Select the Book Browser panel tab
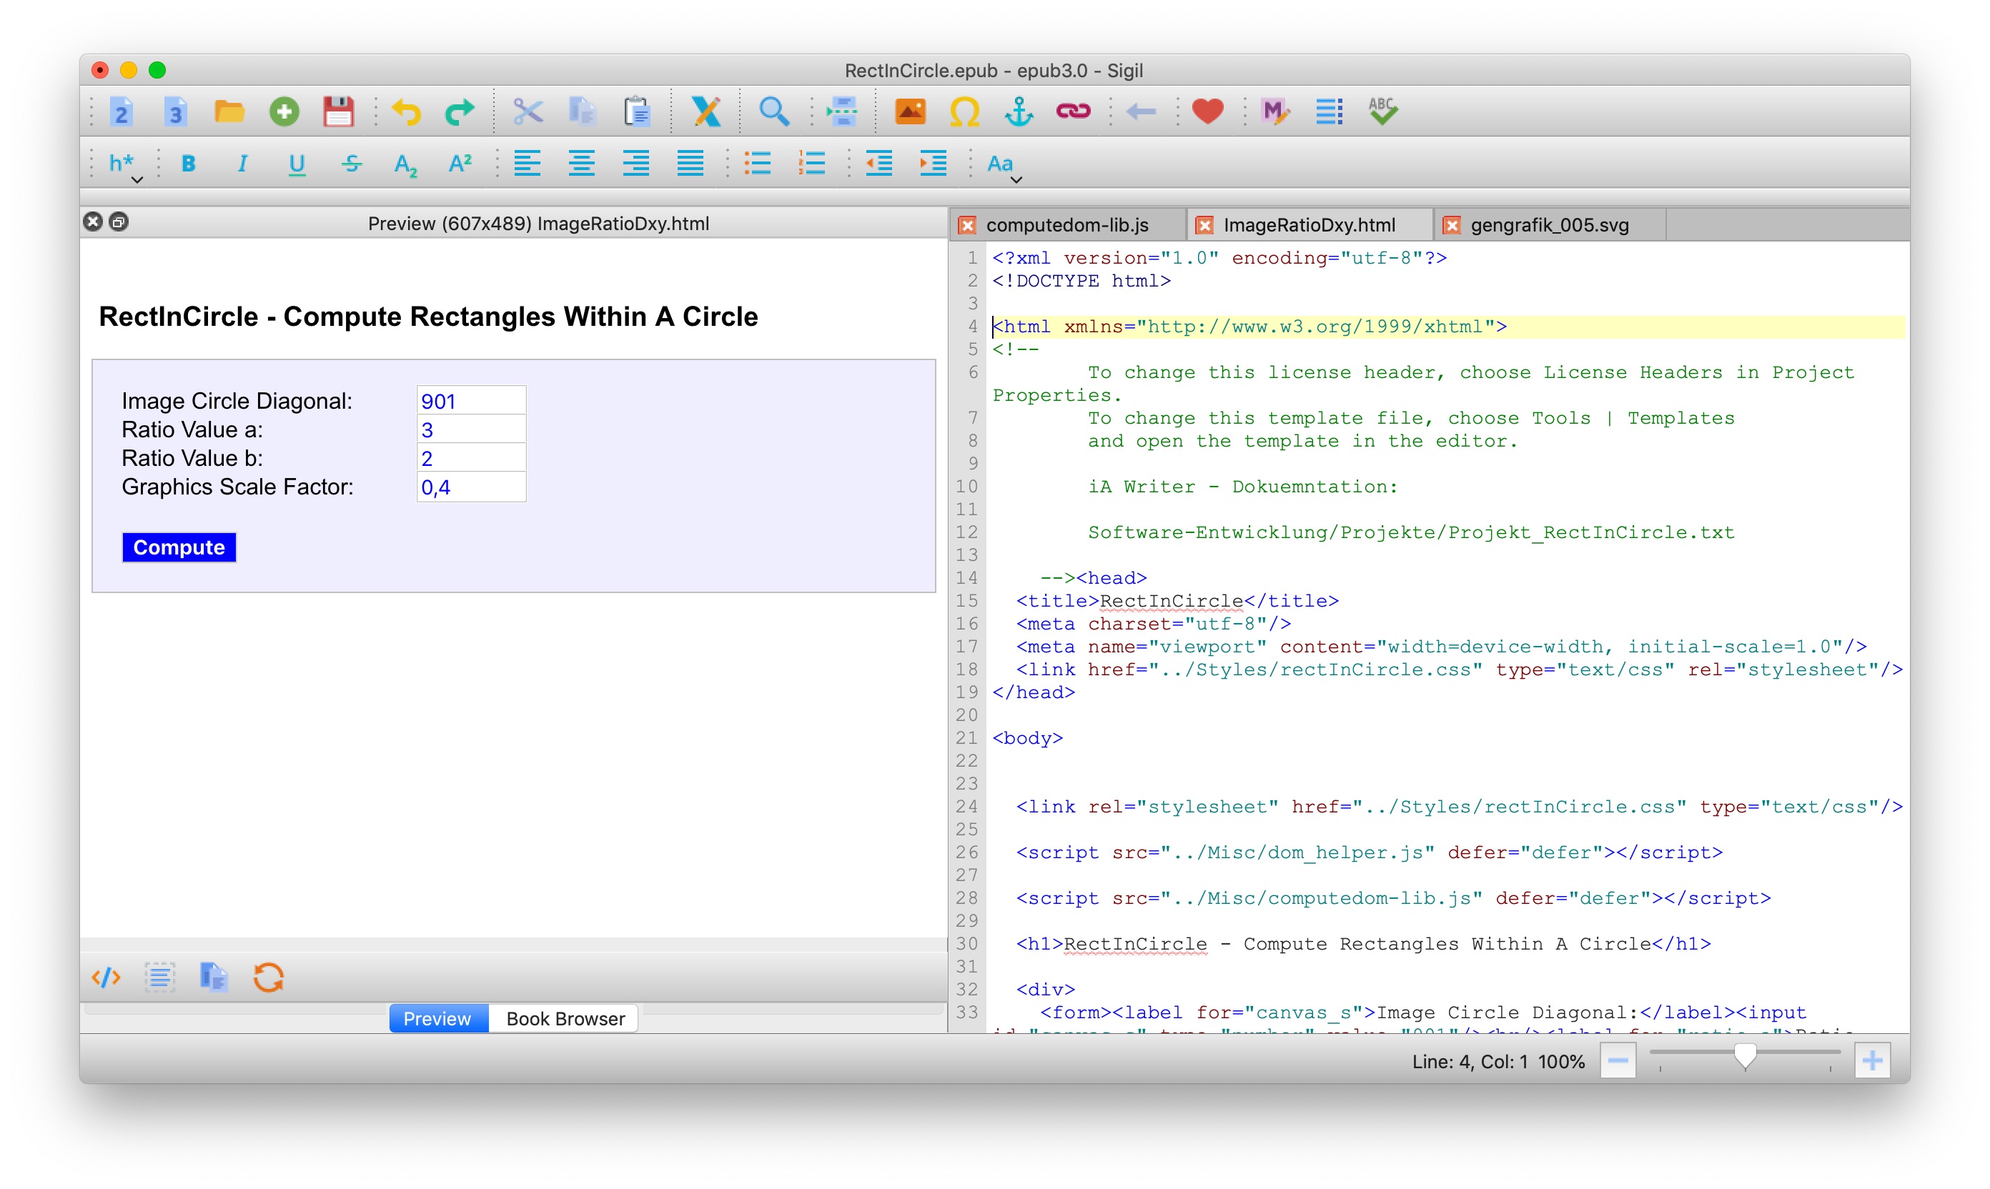The height and width of the screenshot is (1189, 1990). click(x=565, y=1018)
